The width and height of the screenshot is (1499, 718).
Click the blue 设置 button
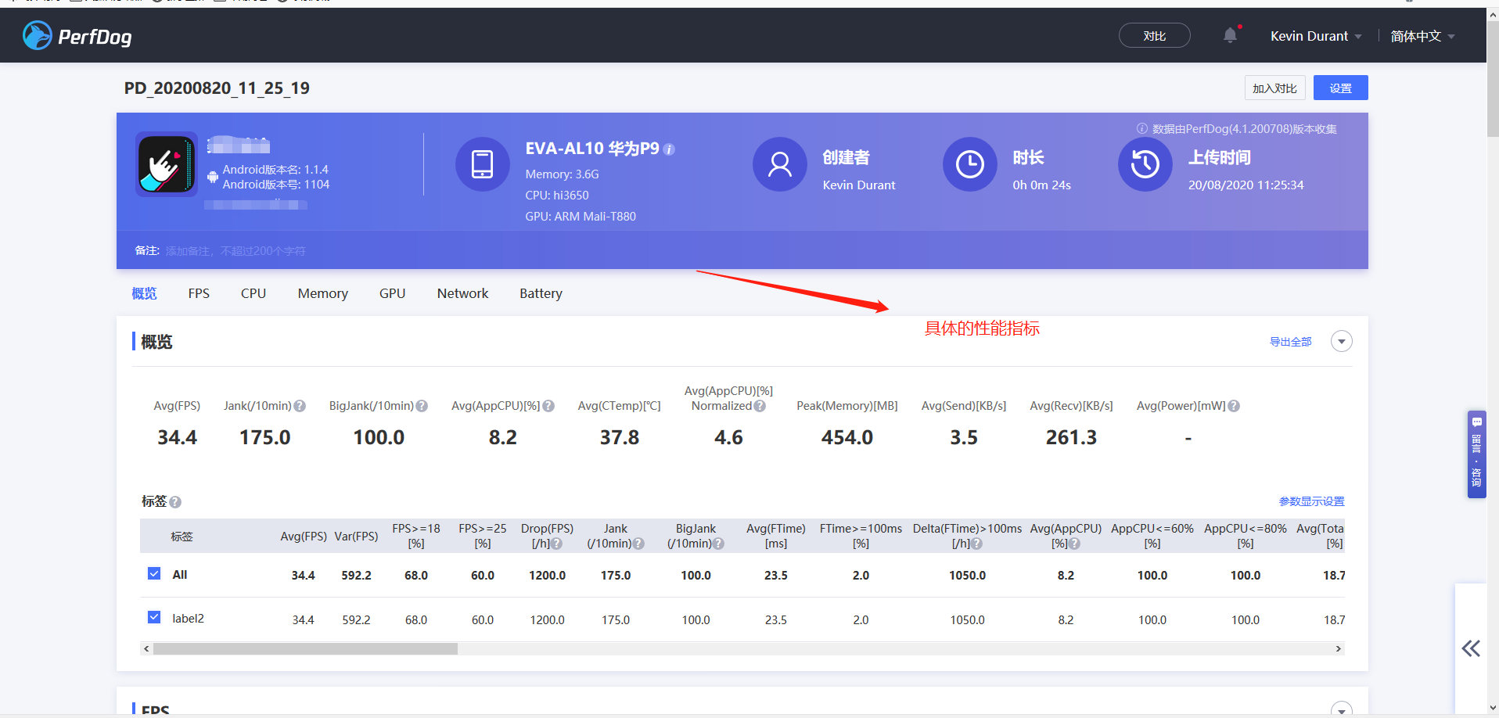(1340, 88)
